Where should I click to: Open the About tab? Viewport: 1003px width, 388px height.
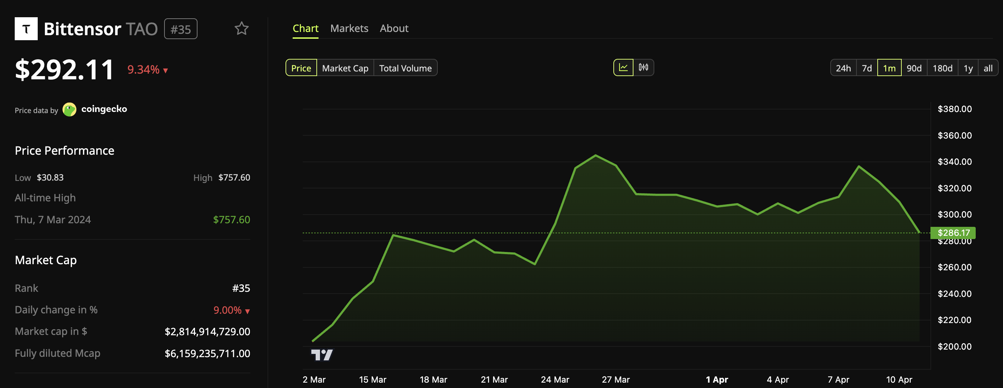(x=394, y=28)
